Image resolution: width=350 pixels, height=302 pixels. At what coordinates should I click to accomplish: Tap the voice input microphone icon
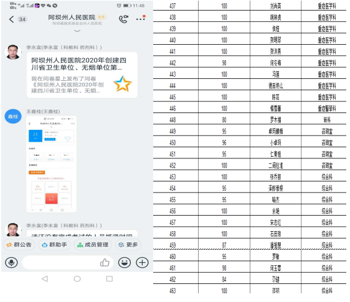click(11, 263)
